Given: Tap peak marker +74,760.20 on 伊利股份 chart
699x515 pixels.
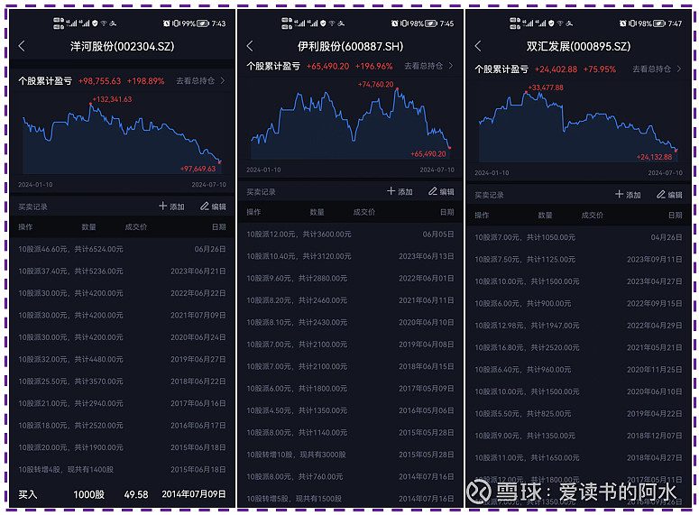Looking at the screenshot, I should [397, 88].
